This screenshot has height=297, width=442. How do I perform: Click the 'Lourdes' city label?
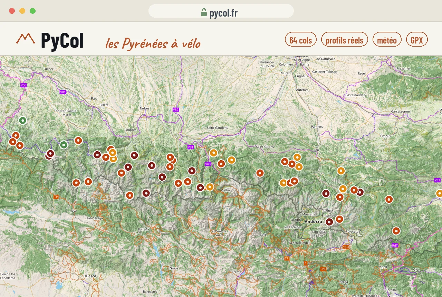coord(131,130)
